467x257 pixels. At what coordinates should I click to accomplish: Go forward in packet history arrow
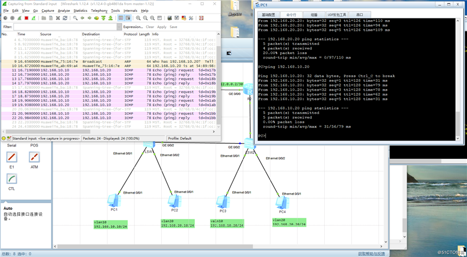click(90, 18)
